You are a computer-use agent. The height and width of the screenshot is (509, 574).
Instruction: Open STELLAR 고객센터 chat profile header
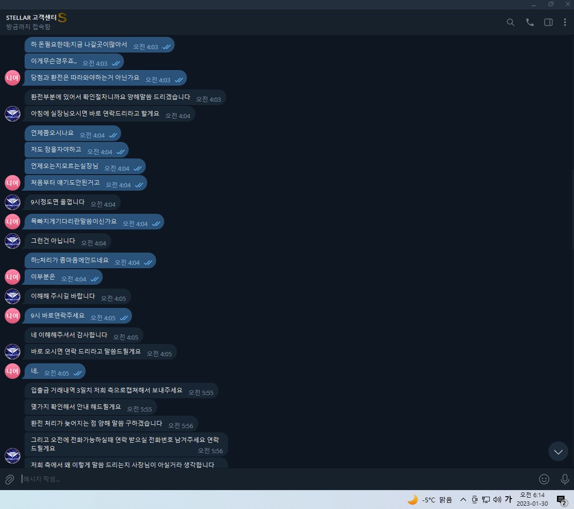tap(36, 22)
